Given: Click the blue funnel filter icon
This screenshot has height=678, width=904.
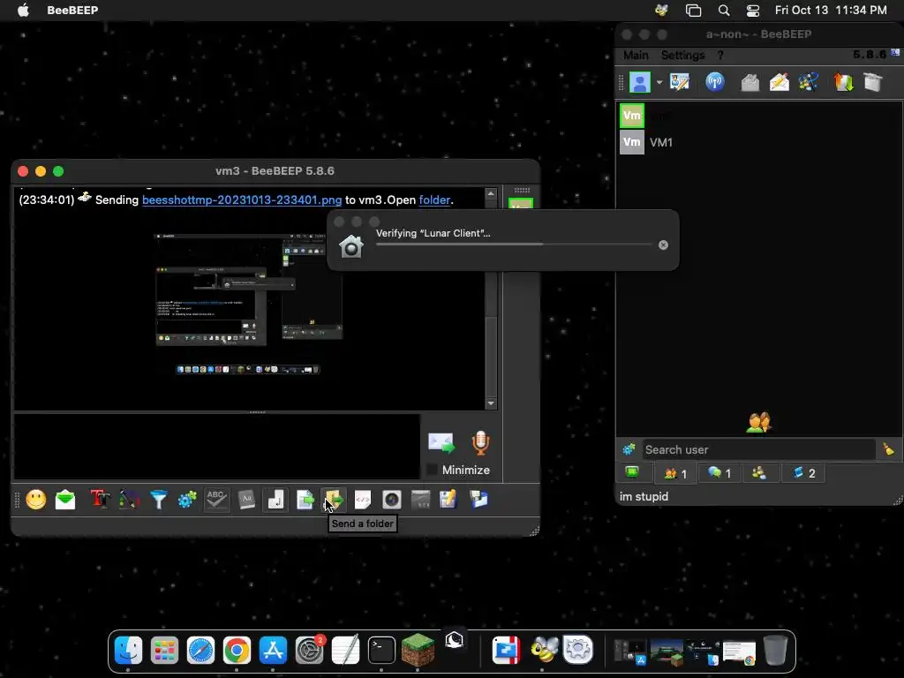Looking at the screenshot, I should tap(159, 500).
